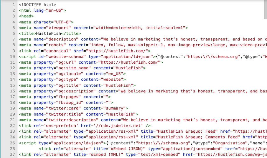Click line number 27 in the gutter
Image resolution: width=267 pixels, height=158 pixels.
(x=12, y=155)
